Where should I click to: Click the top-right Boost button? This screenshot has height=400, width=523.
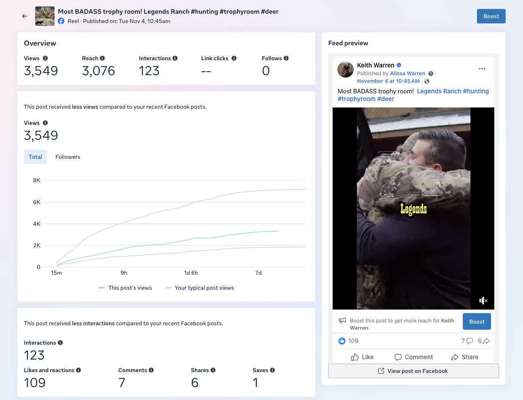click(x=491, y=16)
